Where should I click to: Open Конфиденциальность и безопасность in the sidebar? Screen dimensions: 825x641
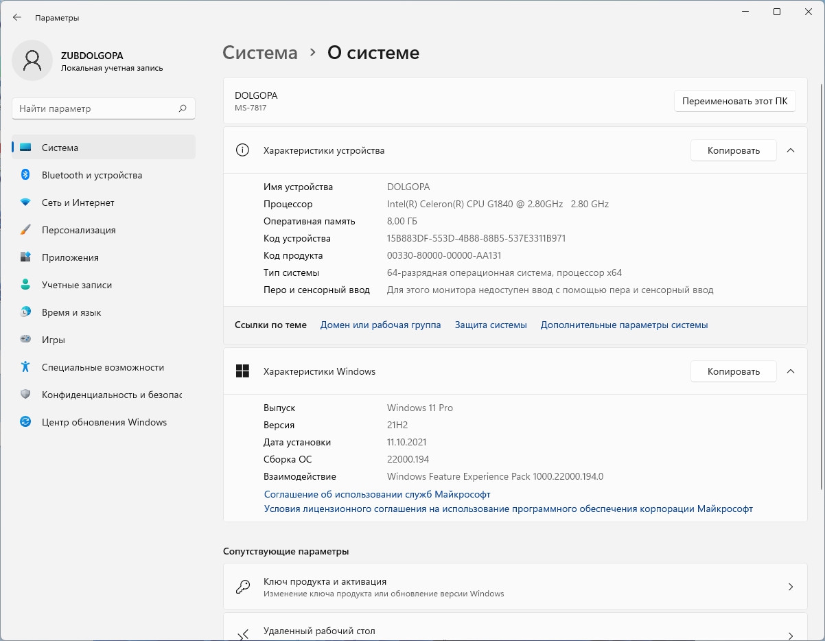[x=104, y=395]
